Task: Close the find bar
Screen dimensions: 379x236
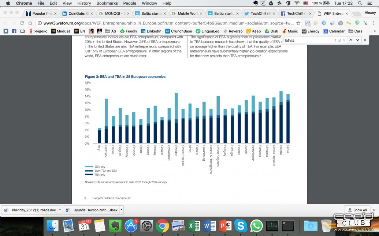Action: tap(365, 40)
